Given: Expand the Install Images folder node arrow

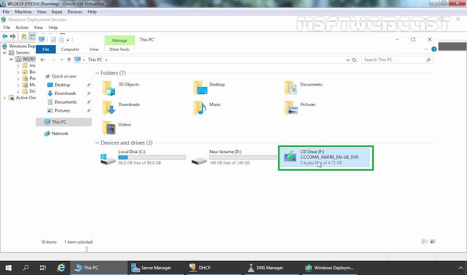Looking at the screenshot, I should (x=18, y=66).
